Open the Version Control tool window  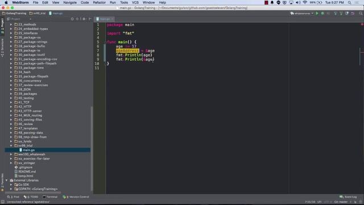click(76, 197)
